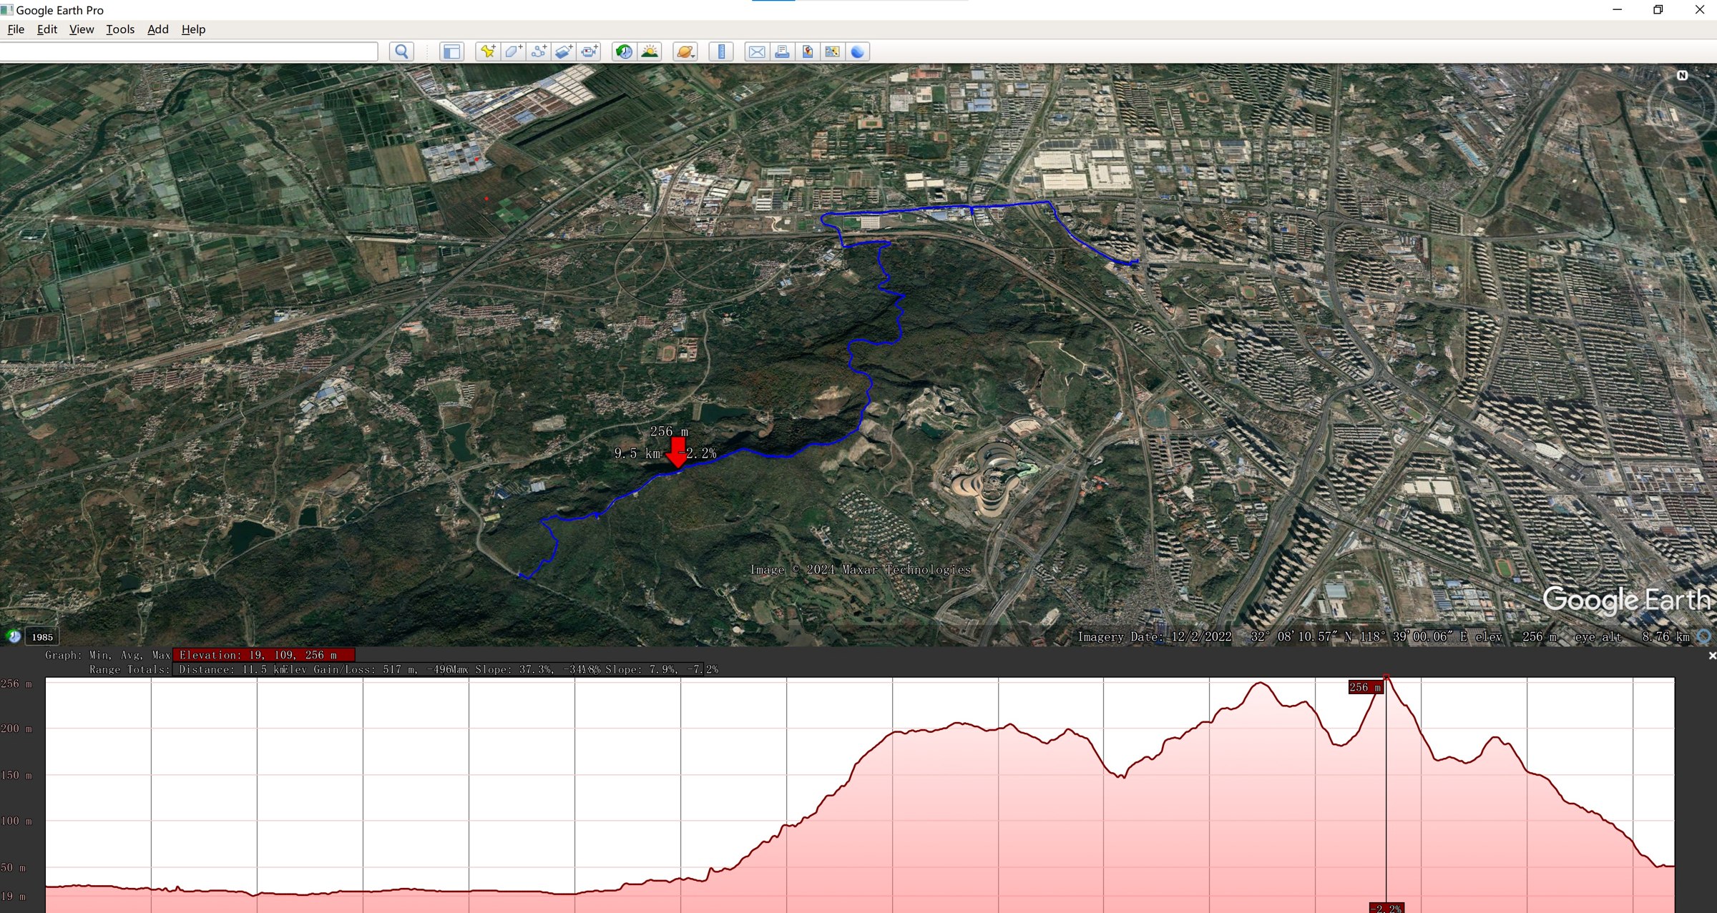Click the compass North indicator
The height and width of the screenshot is (913, 1717).
coord(1682,75)
